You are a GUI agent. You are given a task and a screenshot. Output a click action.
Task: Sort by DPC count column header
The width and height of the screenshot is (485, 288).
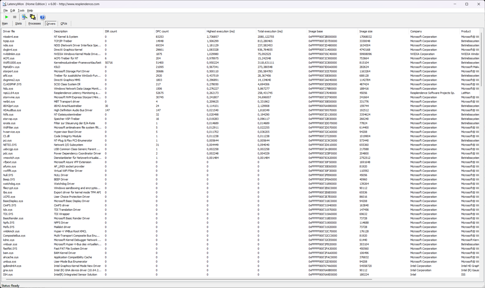pos(162,31)
